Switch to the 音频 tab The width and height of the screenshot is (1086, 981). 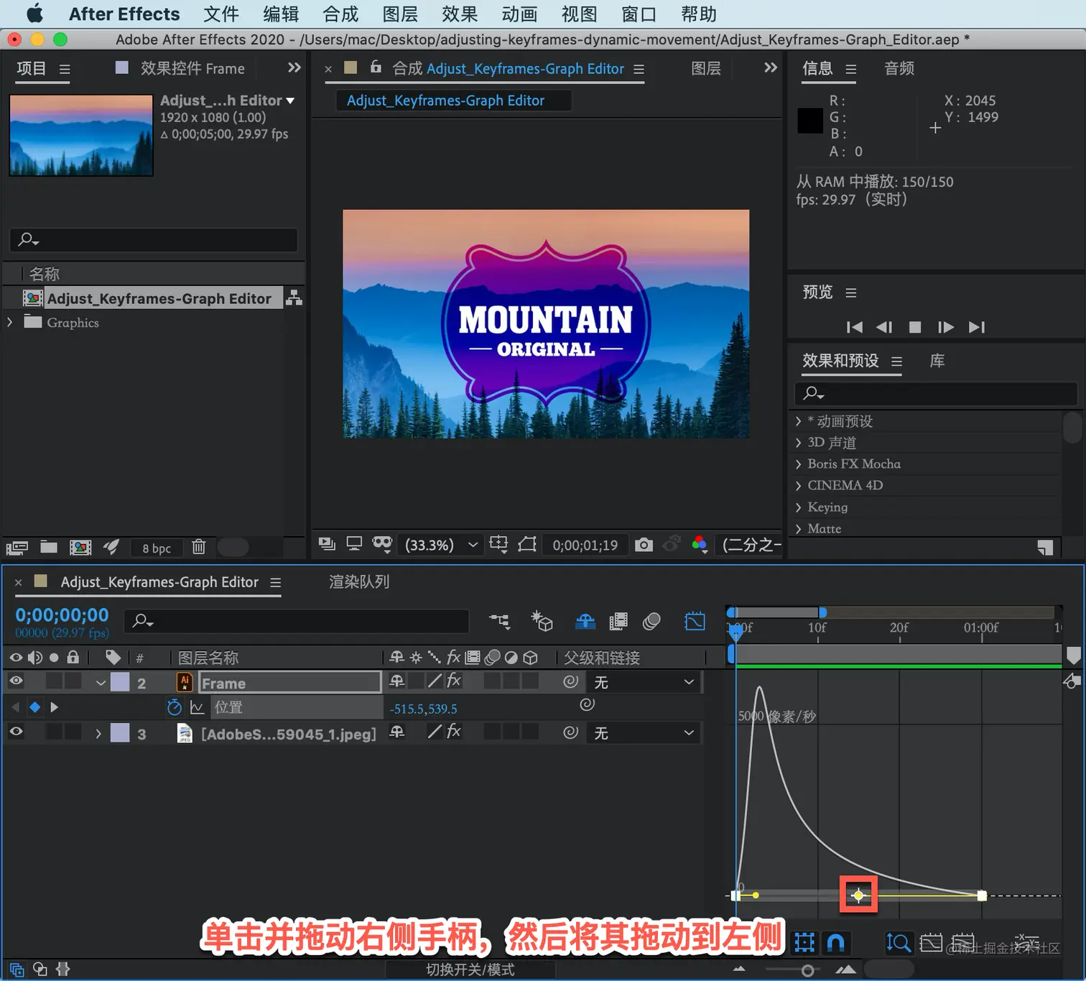(x=899, y=68)
